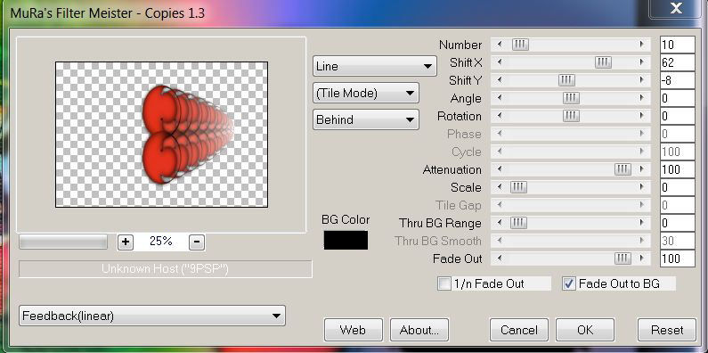
Task: Expand the Feedback(linear) preset dropdown
Action: [151, 316]
